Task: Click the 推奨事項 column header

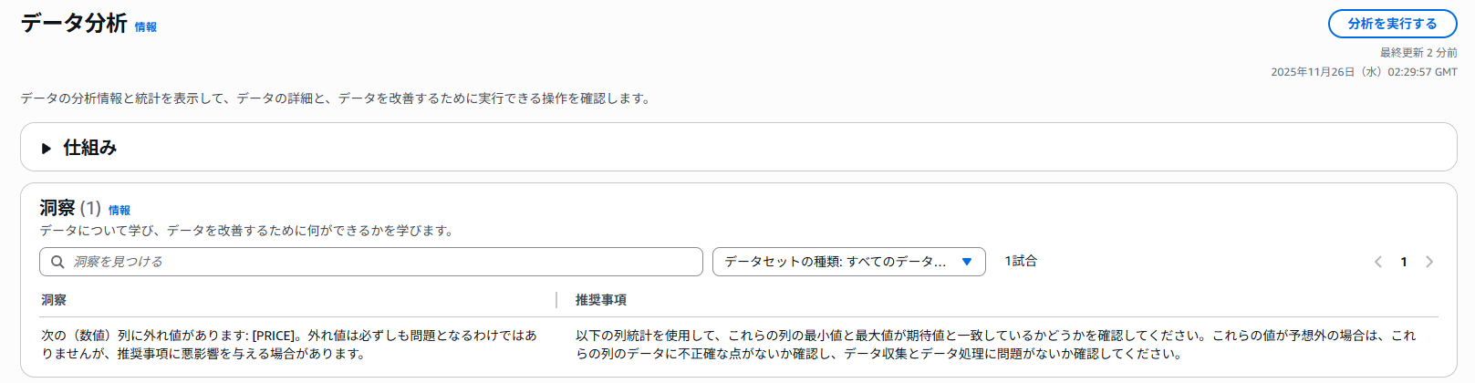Action: (600, 300)
